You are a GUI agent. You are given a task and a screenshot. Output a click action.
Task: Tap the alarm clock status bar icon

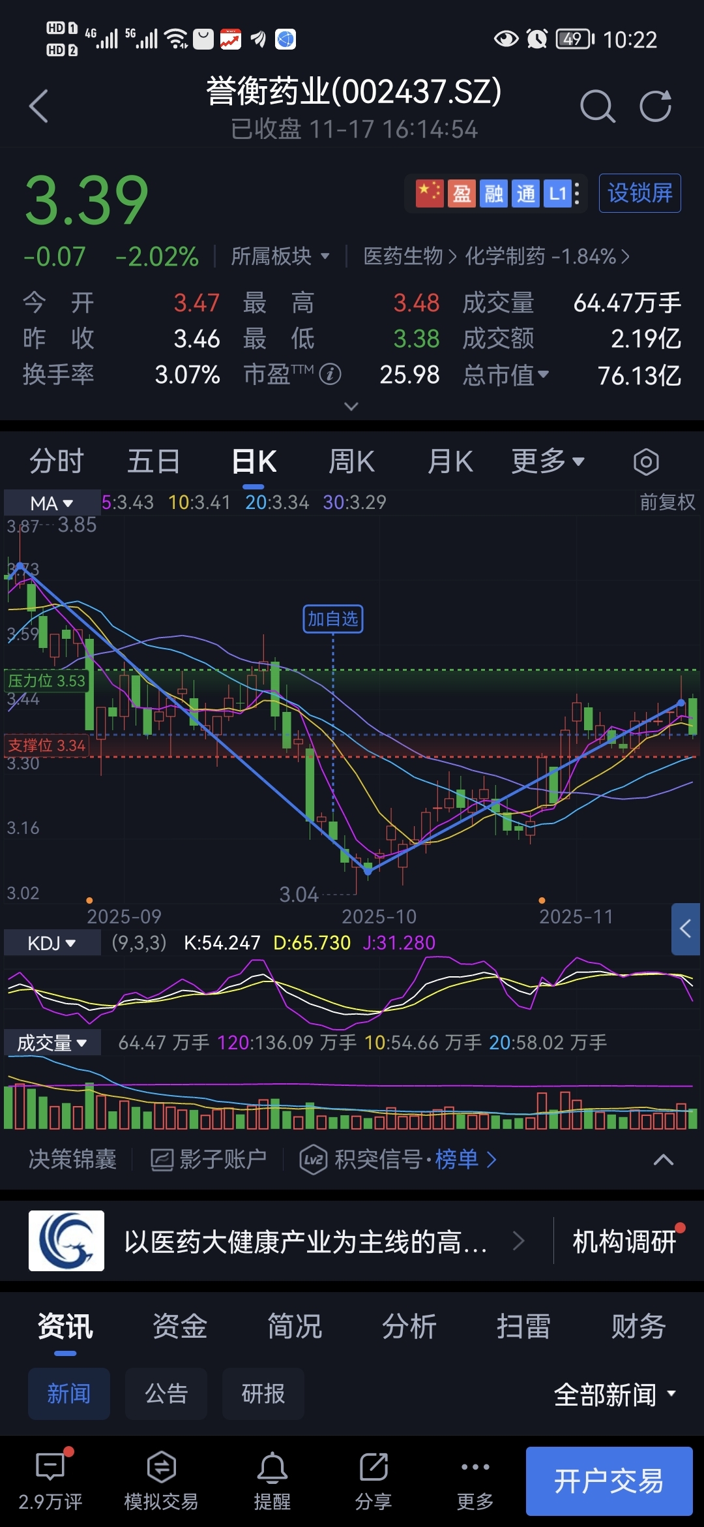pyautogui.click(x=537, y=39)
